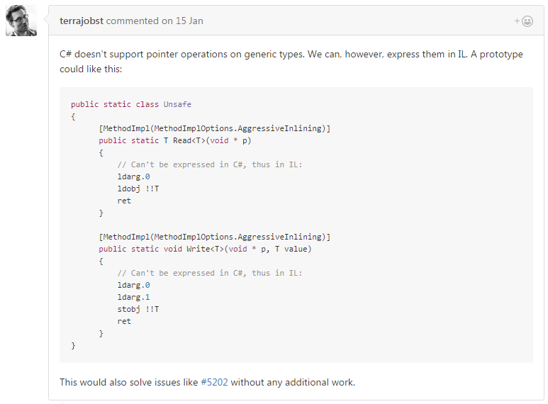Screen dimensions: 548x404
Task: Click the "Unsafe" class name in code
Action: pos(177,104)
